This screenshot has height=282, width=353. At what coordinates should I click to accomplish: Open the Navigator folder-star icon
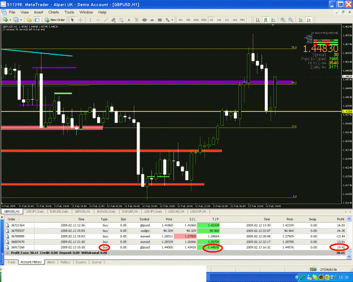[x=29, y=20]
